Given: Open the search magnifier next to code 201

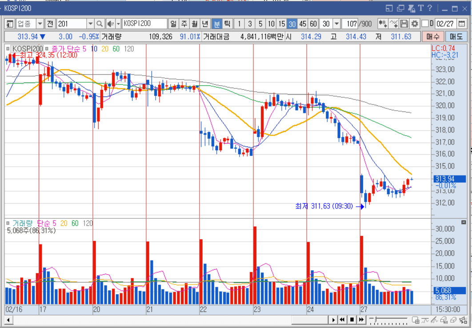Looking at the screenshot, I should pos(100,24).
